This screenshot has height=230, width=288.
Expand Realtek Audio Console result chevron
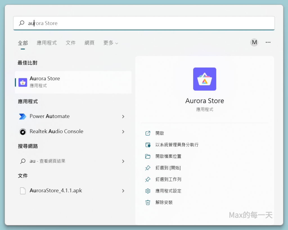(x=123, y=132)
